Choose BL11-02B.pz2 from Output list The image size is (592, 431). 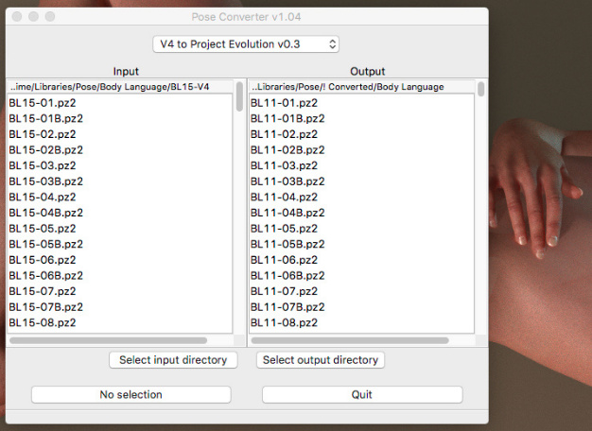287,149
